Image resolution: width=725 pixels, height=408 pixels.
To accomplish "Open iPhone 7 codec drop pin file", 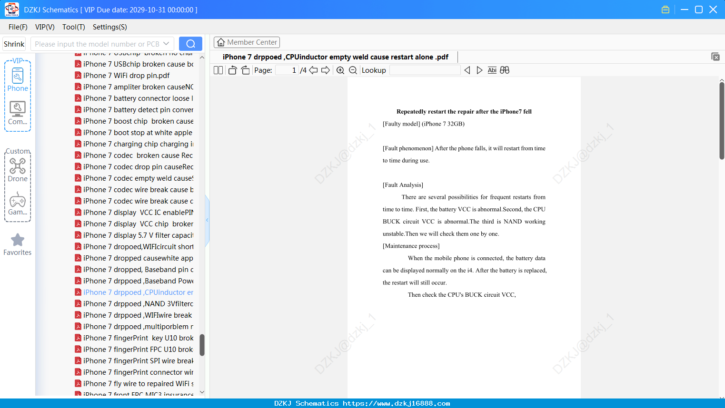I will pos(134,167).
